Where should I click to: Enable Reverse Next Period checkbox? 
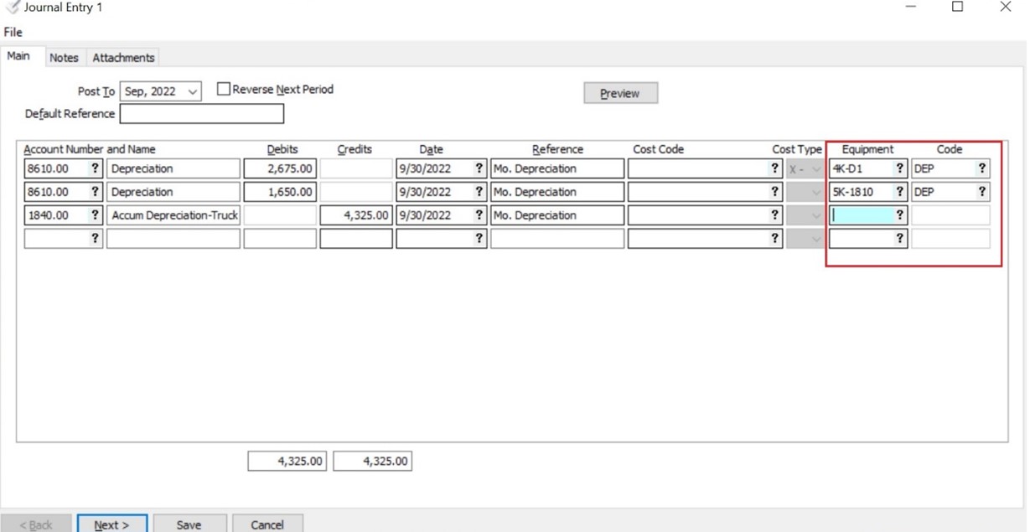point(224,90)
